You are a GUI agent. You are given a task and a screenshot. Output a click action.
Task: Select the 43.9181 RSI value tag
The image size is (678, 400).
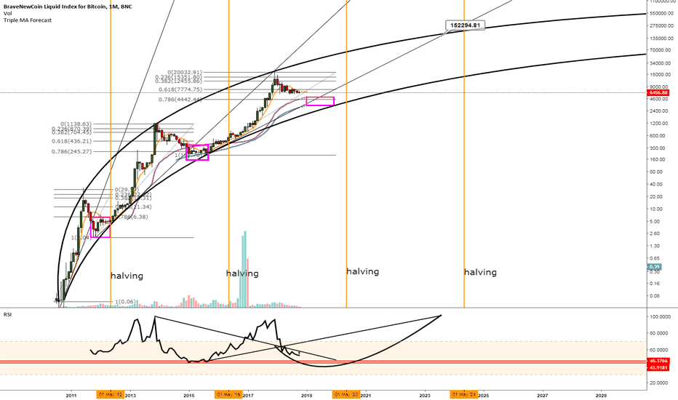pos(658,367)
